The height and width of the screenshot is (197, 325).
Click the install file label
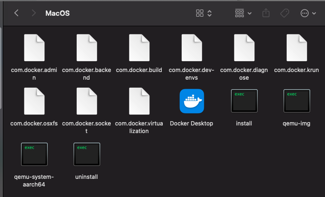point(244,124)
